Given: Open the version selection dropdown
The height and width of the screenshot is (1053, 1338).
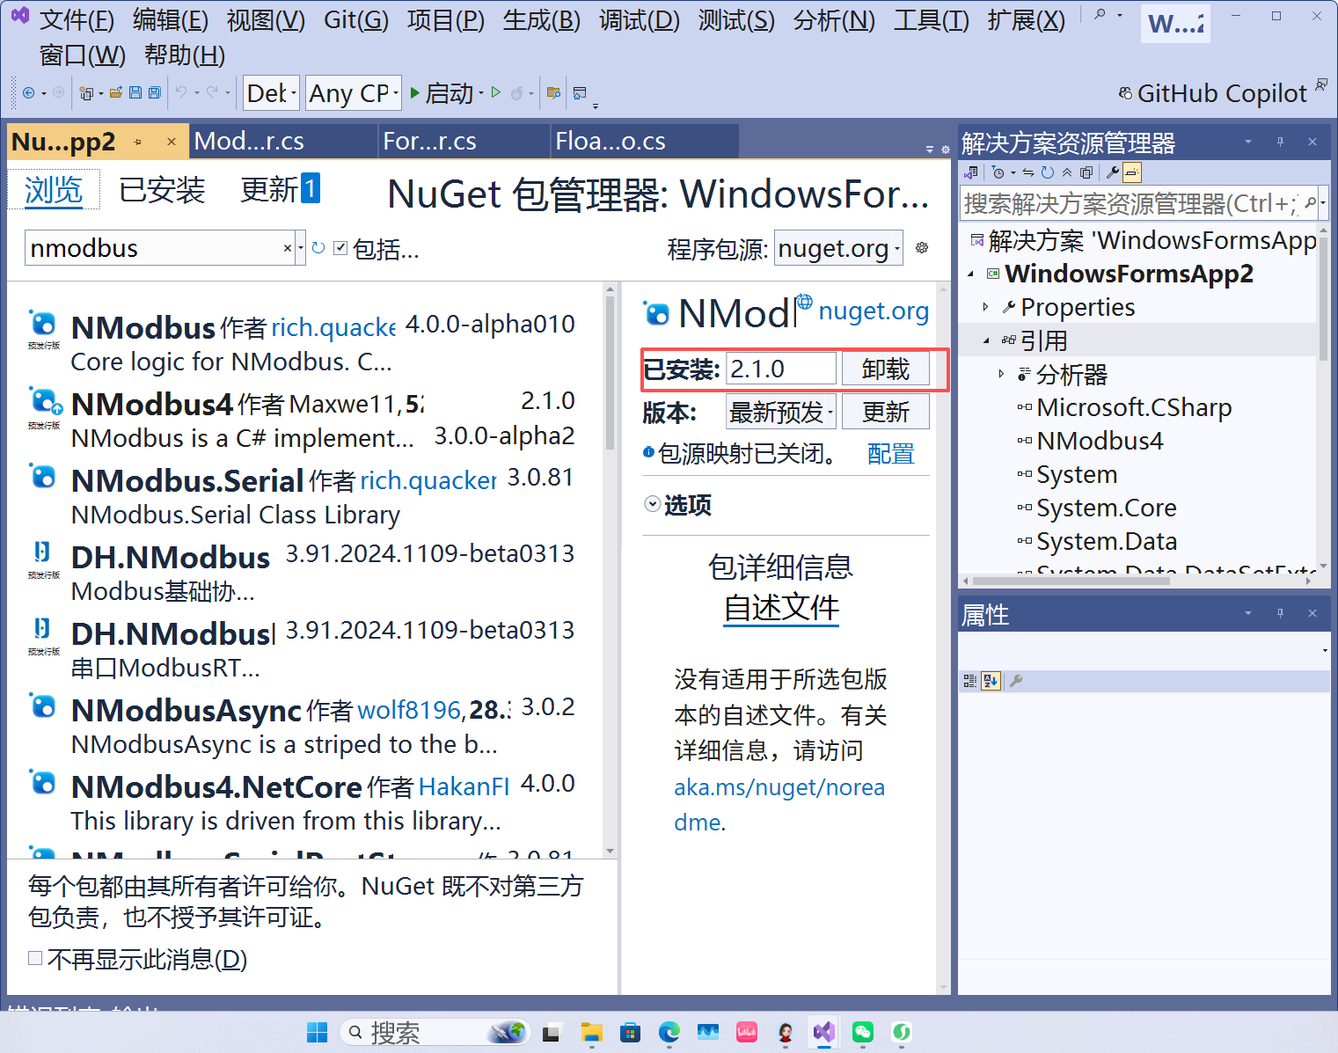Looking at the screenshot, I should point(781,412).
